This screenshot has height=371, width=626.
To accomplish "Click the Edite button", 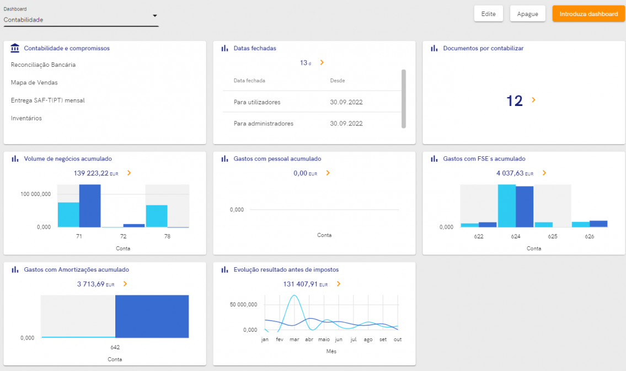I will 488,14.
